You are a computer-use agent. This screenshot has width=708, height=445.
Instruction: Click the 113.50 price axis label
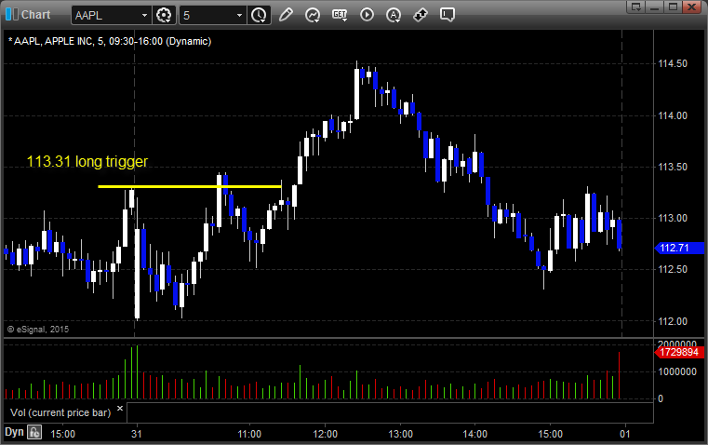click(673, 168)
